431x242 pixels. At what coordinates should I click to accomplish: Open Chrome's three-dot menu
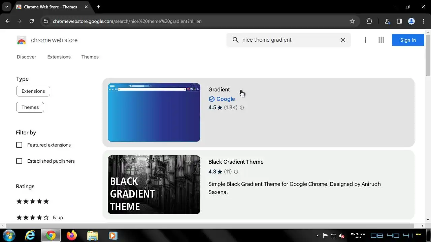click(x=423, y=21)
